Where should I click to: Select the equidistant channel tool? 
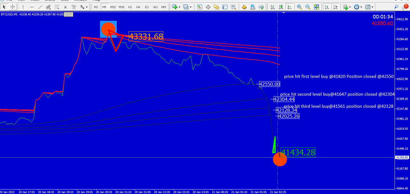pyautogui.click(x=49, y=7)
